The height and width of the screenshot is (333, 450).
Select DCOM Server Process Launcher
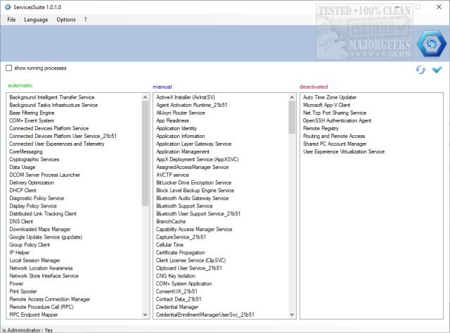tap(45, 175)
